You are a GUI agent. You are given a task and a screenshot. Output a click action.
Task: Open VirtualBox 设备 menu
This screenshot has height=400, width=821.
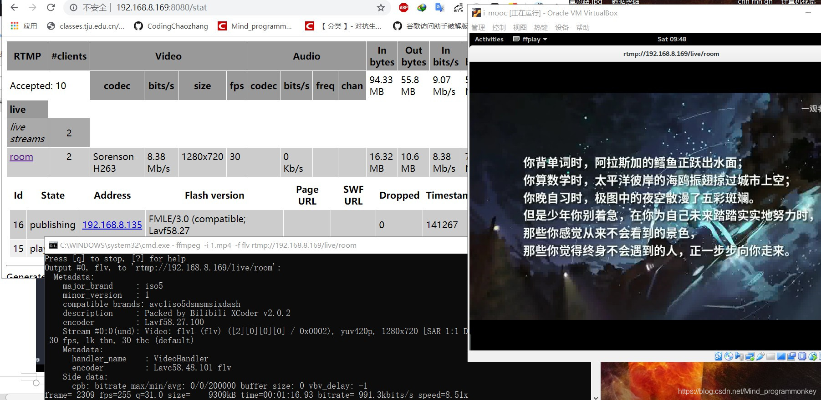562,27
